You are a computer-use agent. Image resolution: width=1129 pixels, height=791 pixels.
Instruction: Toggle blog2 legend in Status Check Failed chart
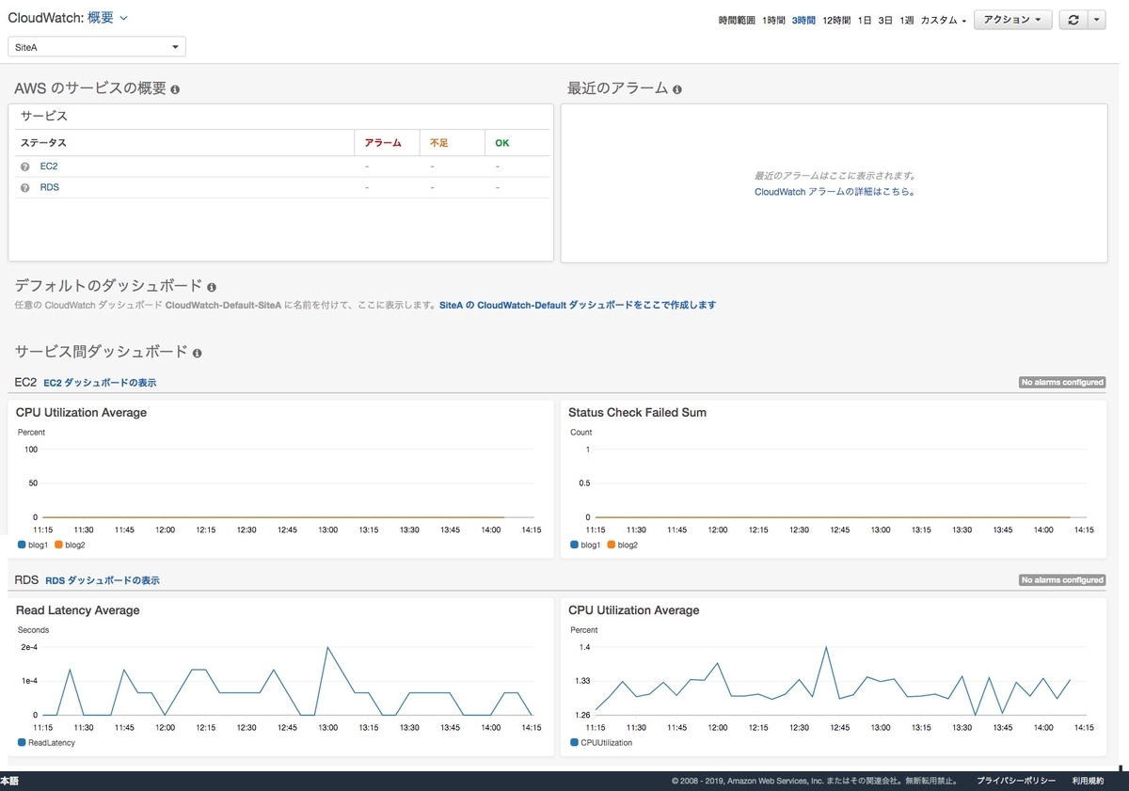623,546
